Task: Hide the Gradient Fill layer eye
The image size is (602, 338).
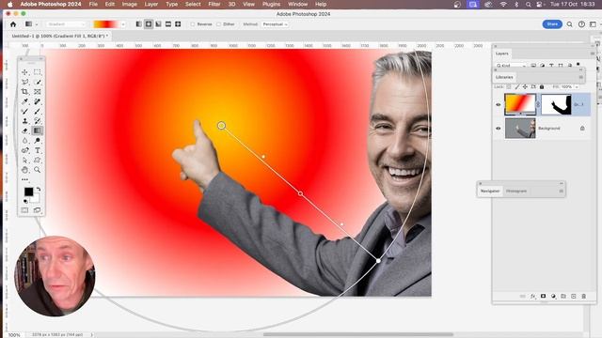Action: [499, 104]
